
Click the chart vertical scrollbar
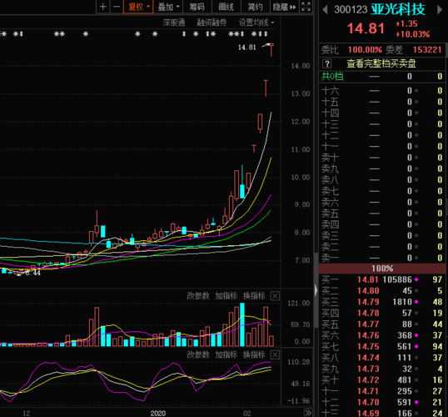[x=316, y=290]
